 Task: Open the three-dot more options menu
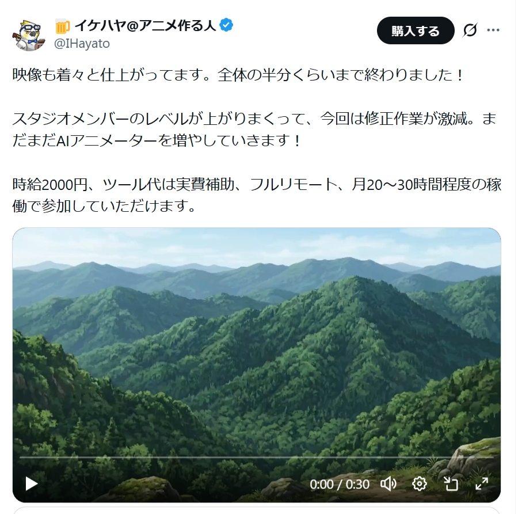tap(493, 31)
